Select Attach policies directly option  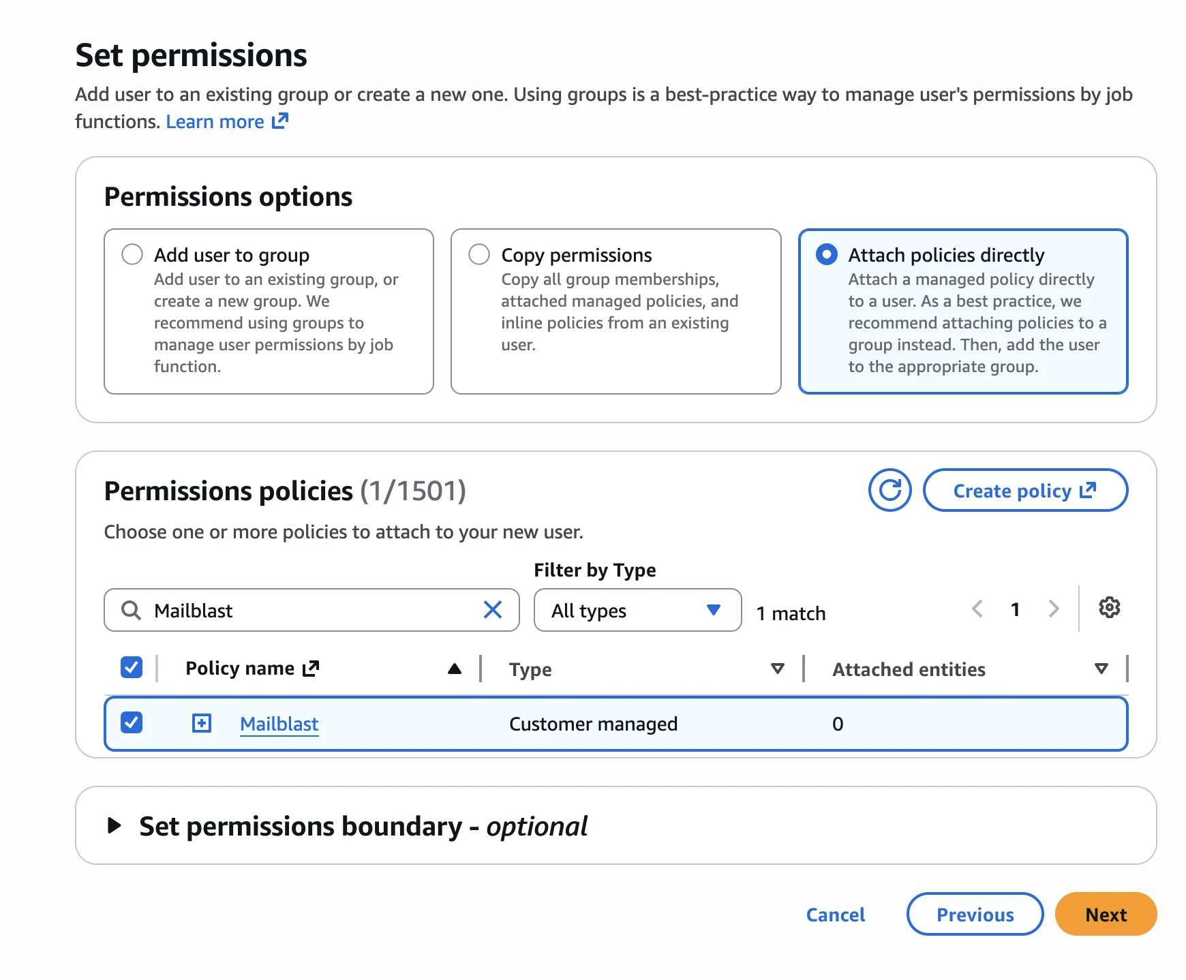827,254
